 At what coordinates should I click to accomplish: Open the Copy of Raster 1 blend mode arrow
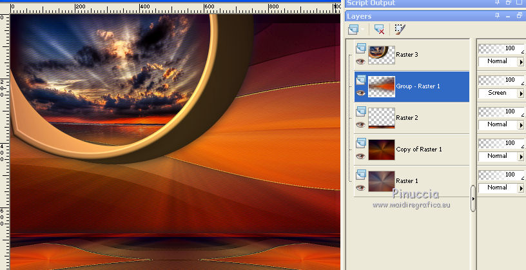(x=521, y=157)
